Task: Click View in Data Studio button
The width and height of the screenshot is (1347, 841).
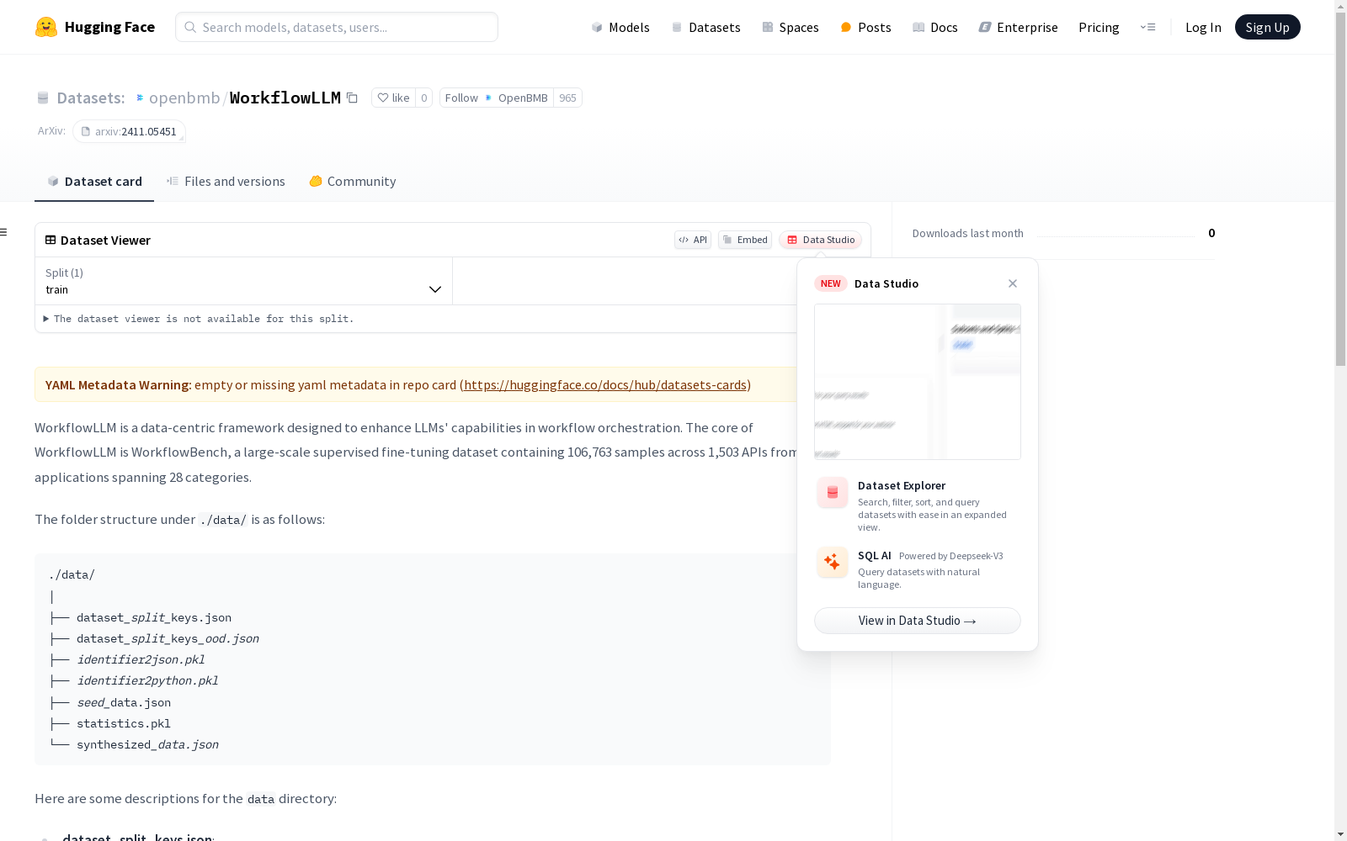Action: coord(918,621)
